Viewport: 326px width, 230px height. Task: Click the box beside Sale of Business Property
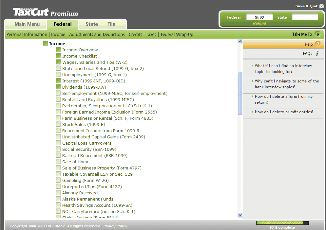(58, 168)
